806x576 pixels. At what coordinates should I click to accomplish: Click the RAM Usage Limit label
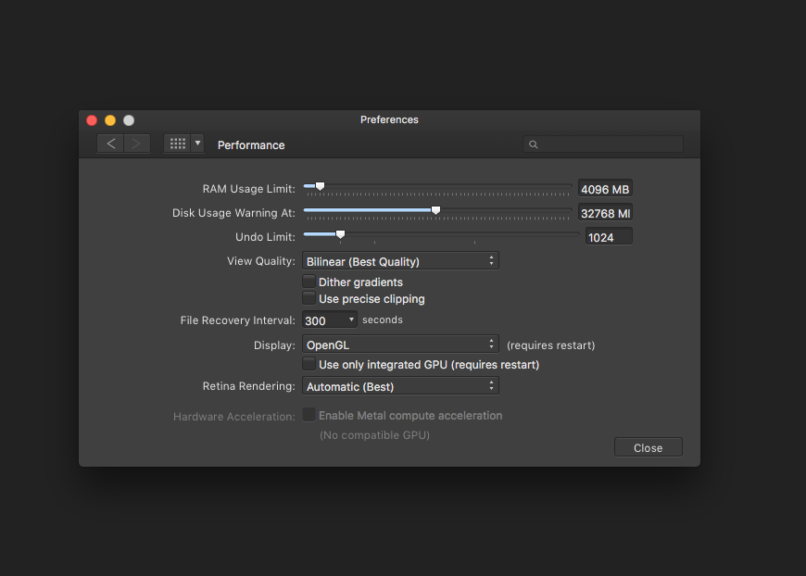249,189
